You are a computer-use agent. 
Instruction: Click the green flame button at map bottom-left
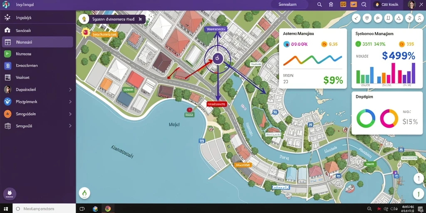click(x=84, y=193)
